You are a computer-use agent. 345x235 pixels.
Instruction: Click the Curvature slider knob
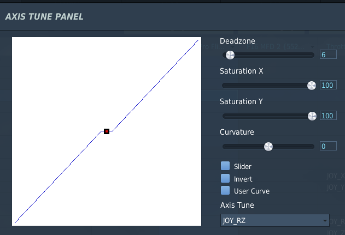(x=268, y=147)
